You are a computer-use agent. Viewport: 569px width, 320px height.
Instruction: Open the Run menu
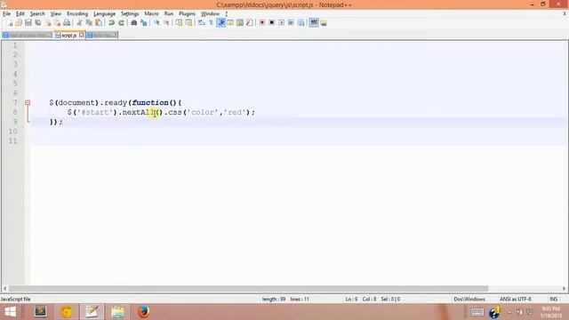coord(169,14)
